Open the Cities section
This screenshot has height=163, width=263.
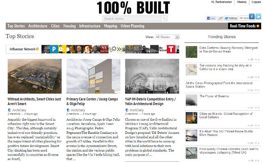coord(55,26)
